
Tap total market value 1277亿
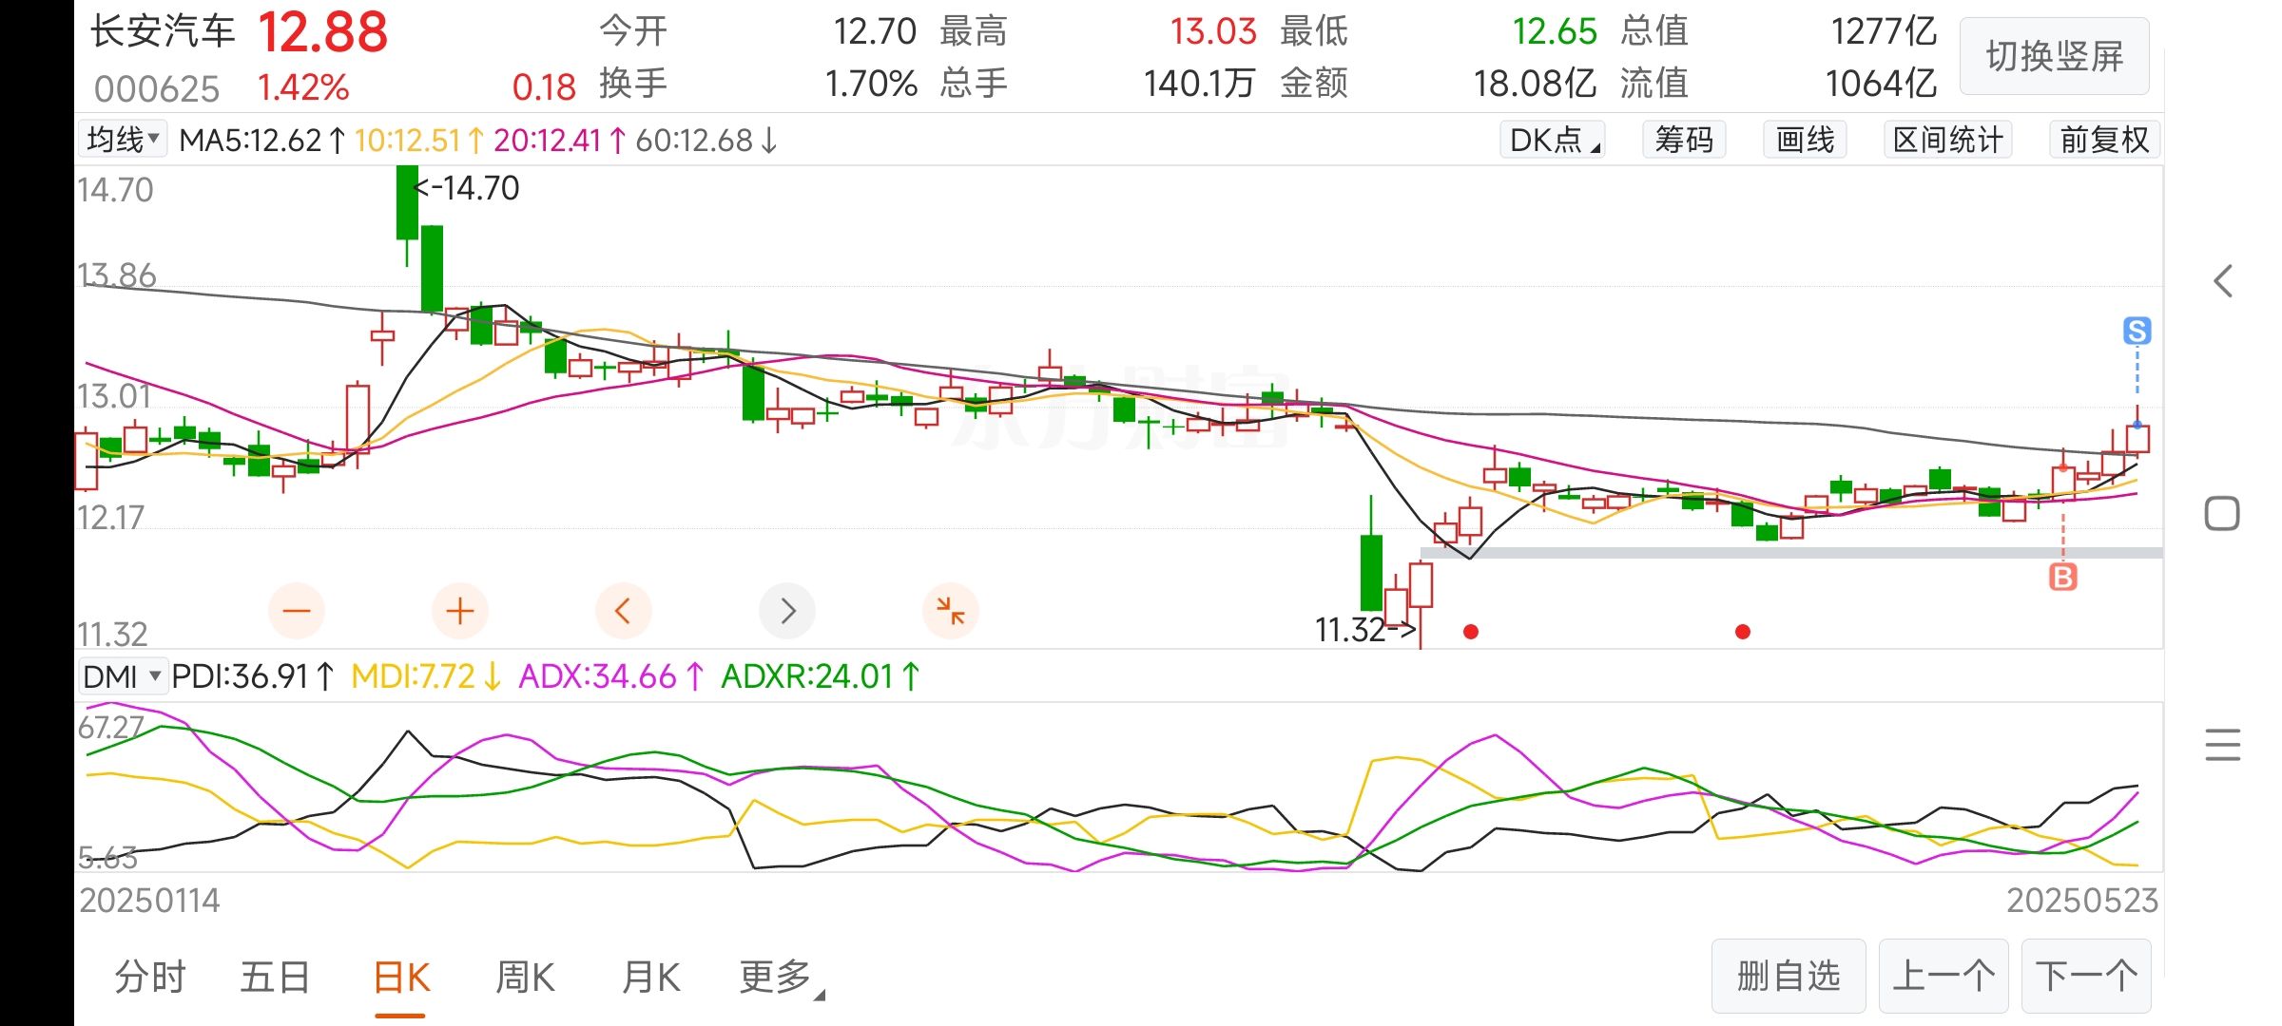point(1885,31)
